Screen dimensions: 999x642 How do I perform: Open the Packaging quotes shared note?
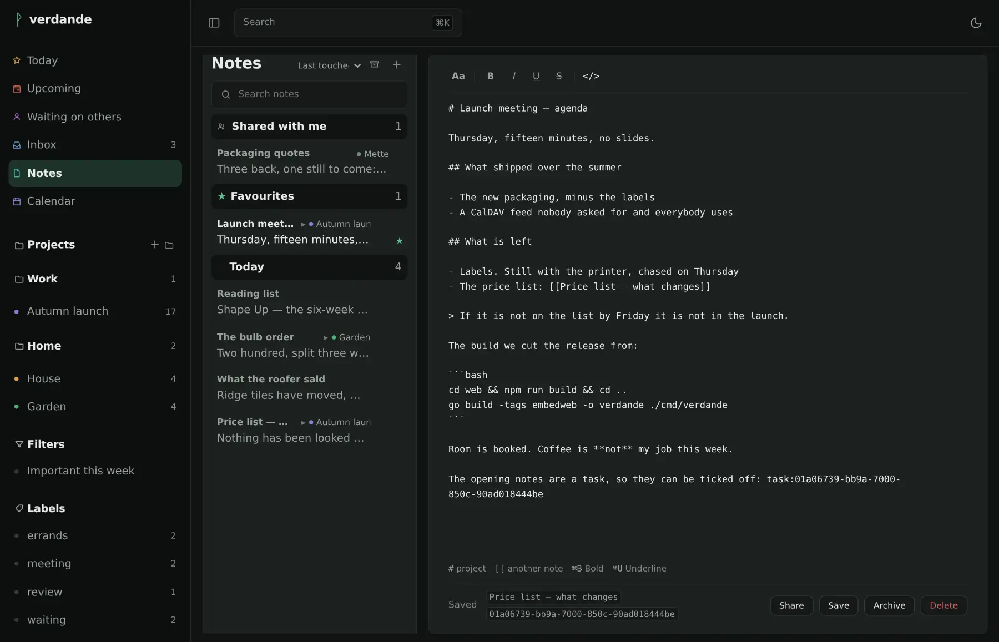pyautogui.click(x=309, y=161)
